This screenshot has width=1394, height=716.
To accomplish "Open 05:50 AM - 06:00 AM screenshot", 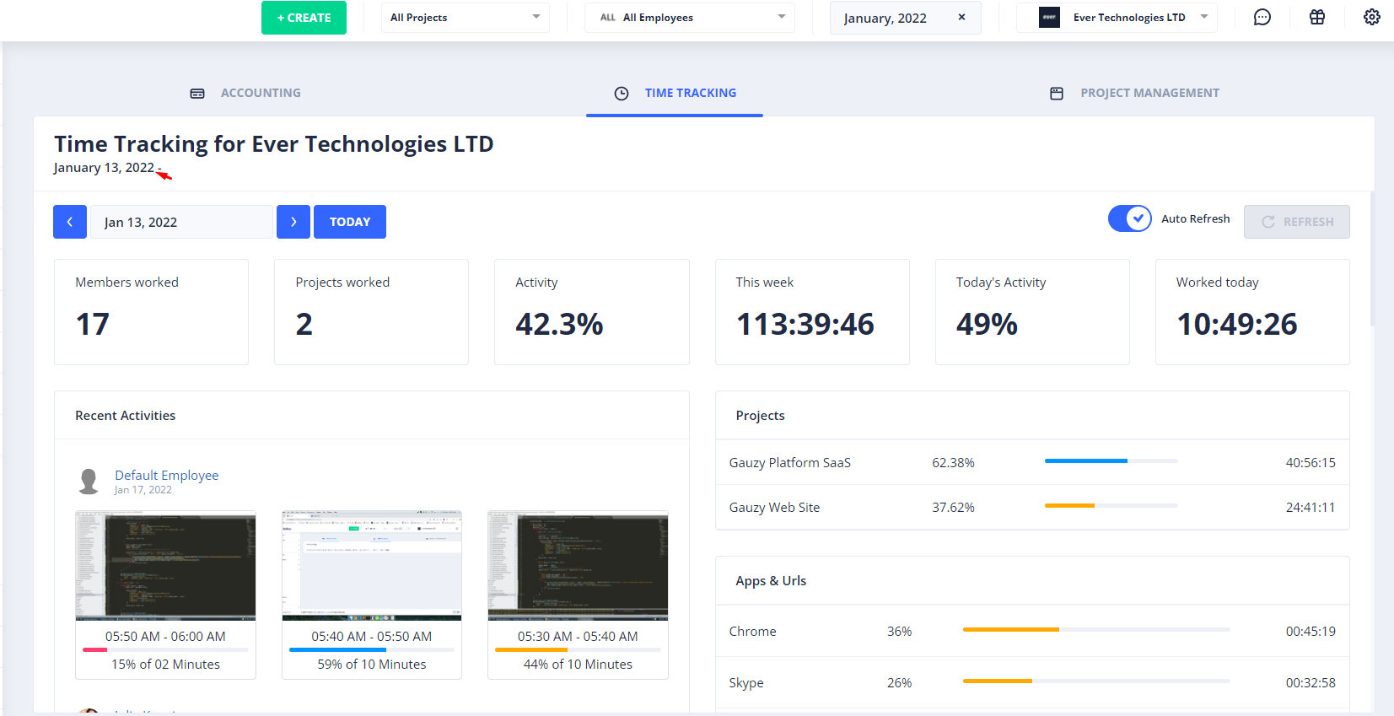I will (x=165, y=565).
